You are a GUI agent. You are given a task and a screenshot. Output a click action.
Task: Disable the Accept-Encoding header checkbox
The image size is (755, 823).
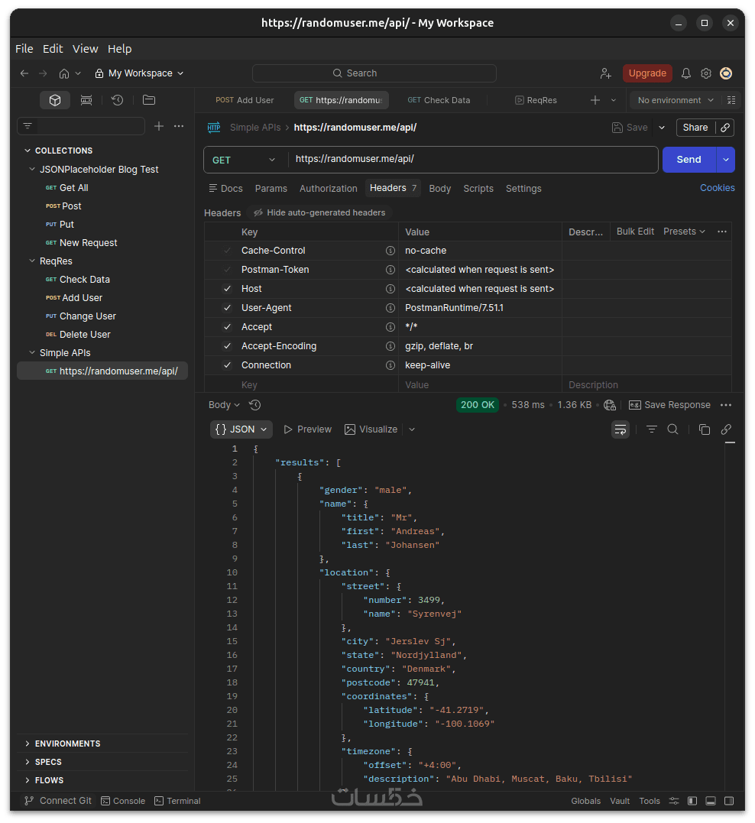[227, 346]
